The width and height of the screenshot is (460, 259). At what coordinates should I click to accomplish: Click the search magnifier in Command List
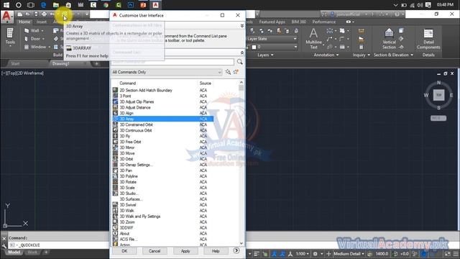(239, 62)
